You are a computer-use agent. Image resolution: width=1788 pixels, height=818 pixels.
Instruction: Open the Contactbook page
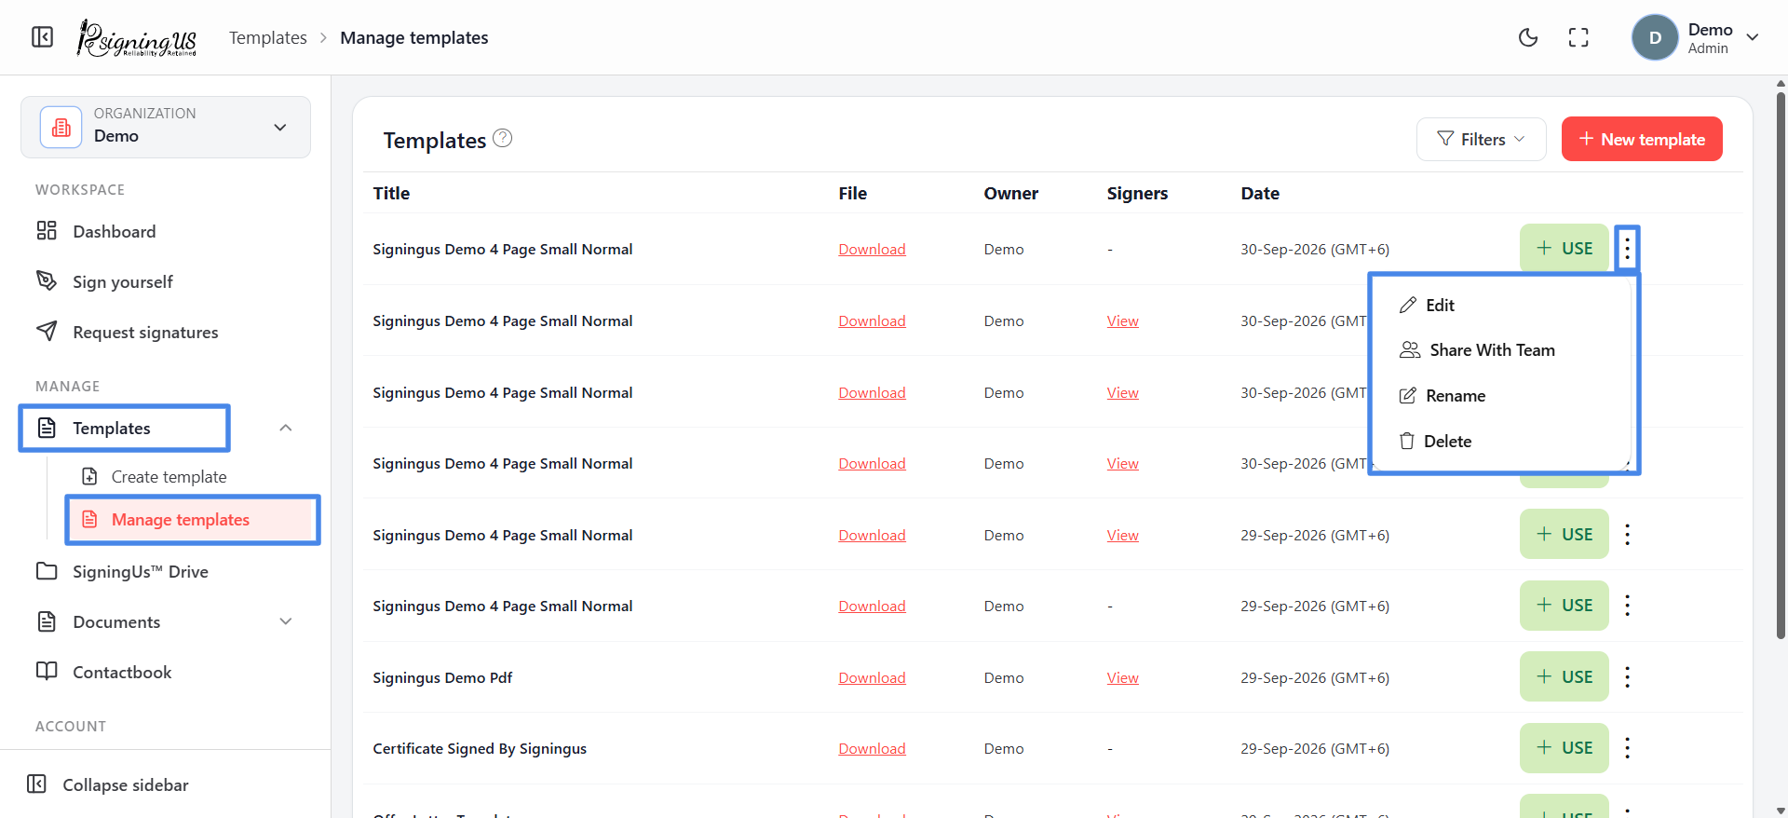pos(103,672)
